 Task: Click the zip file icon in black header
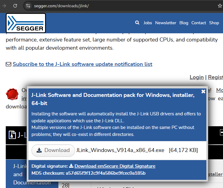click(12, 135)
